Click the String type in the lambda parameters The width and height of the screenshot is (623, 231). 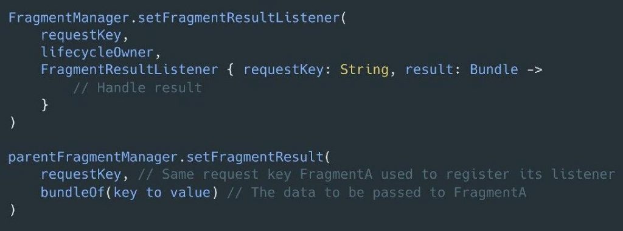[364, 70]
